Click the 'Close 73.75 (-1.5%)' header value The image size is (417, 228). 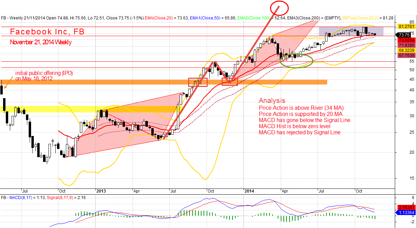point(124,18)
